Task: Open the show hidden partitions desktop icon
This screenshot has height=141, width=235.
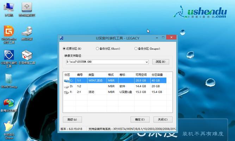Action: [x=27, y=9]
